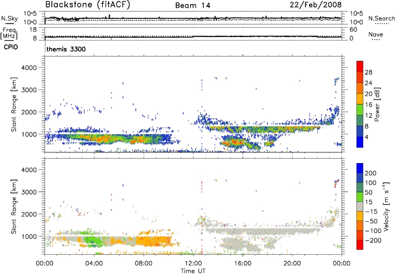Select the 24 label on Power colorbar
395x274 pixels.
click(x=368, y=83)
